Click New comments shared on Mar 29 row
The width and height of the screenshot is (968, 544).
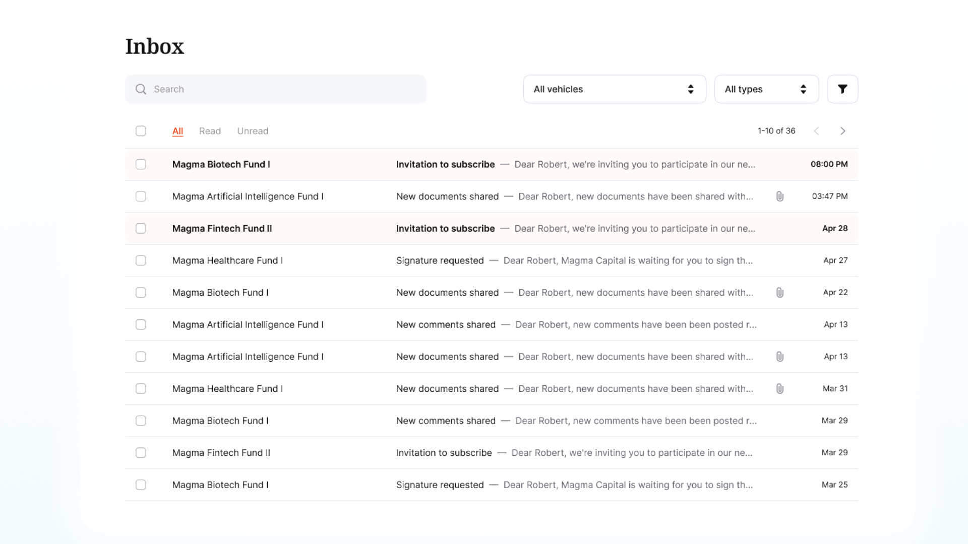(446, 421)
